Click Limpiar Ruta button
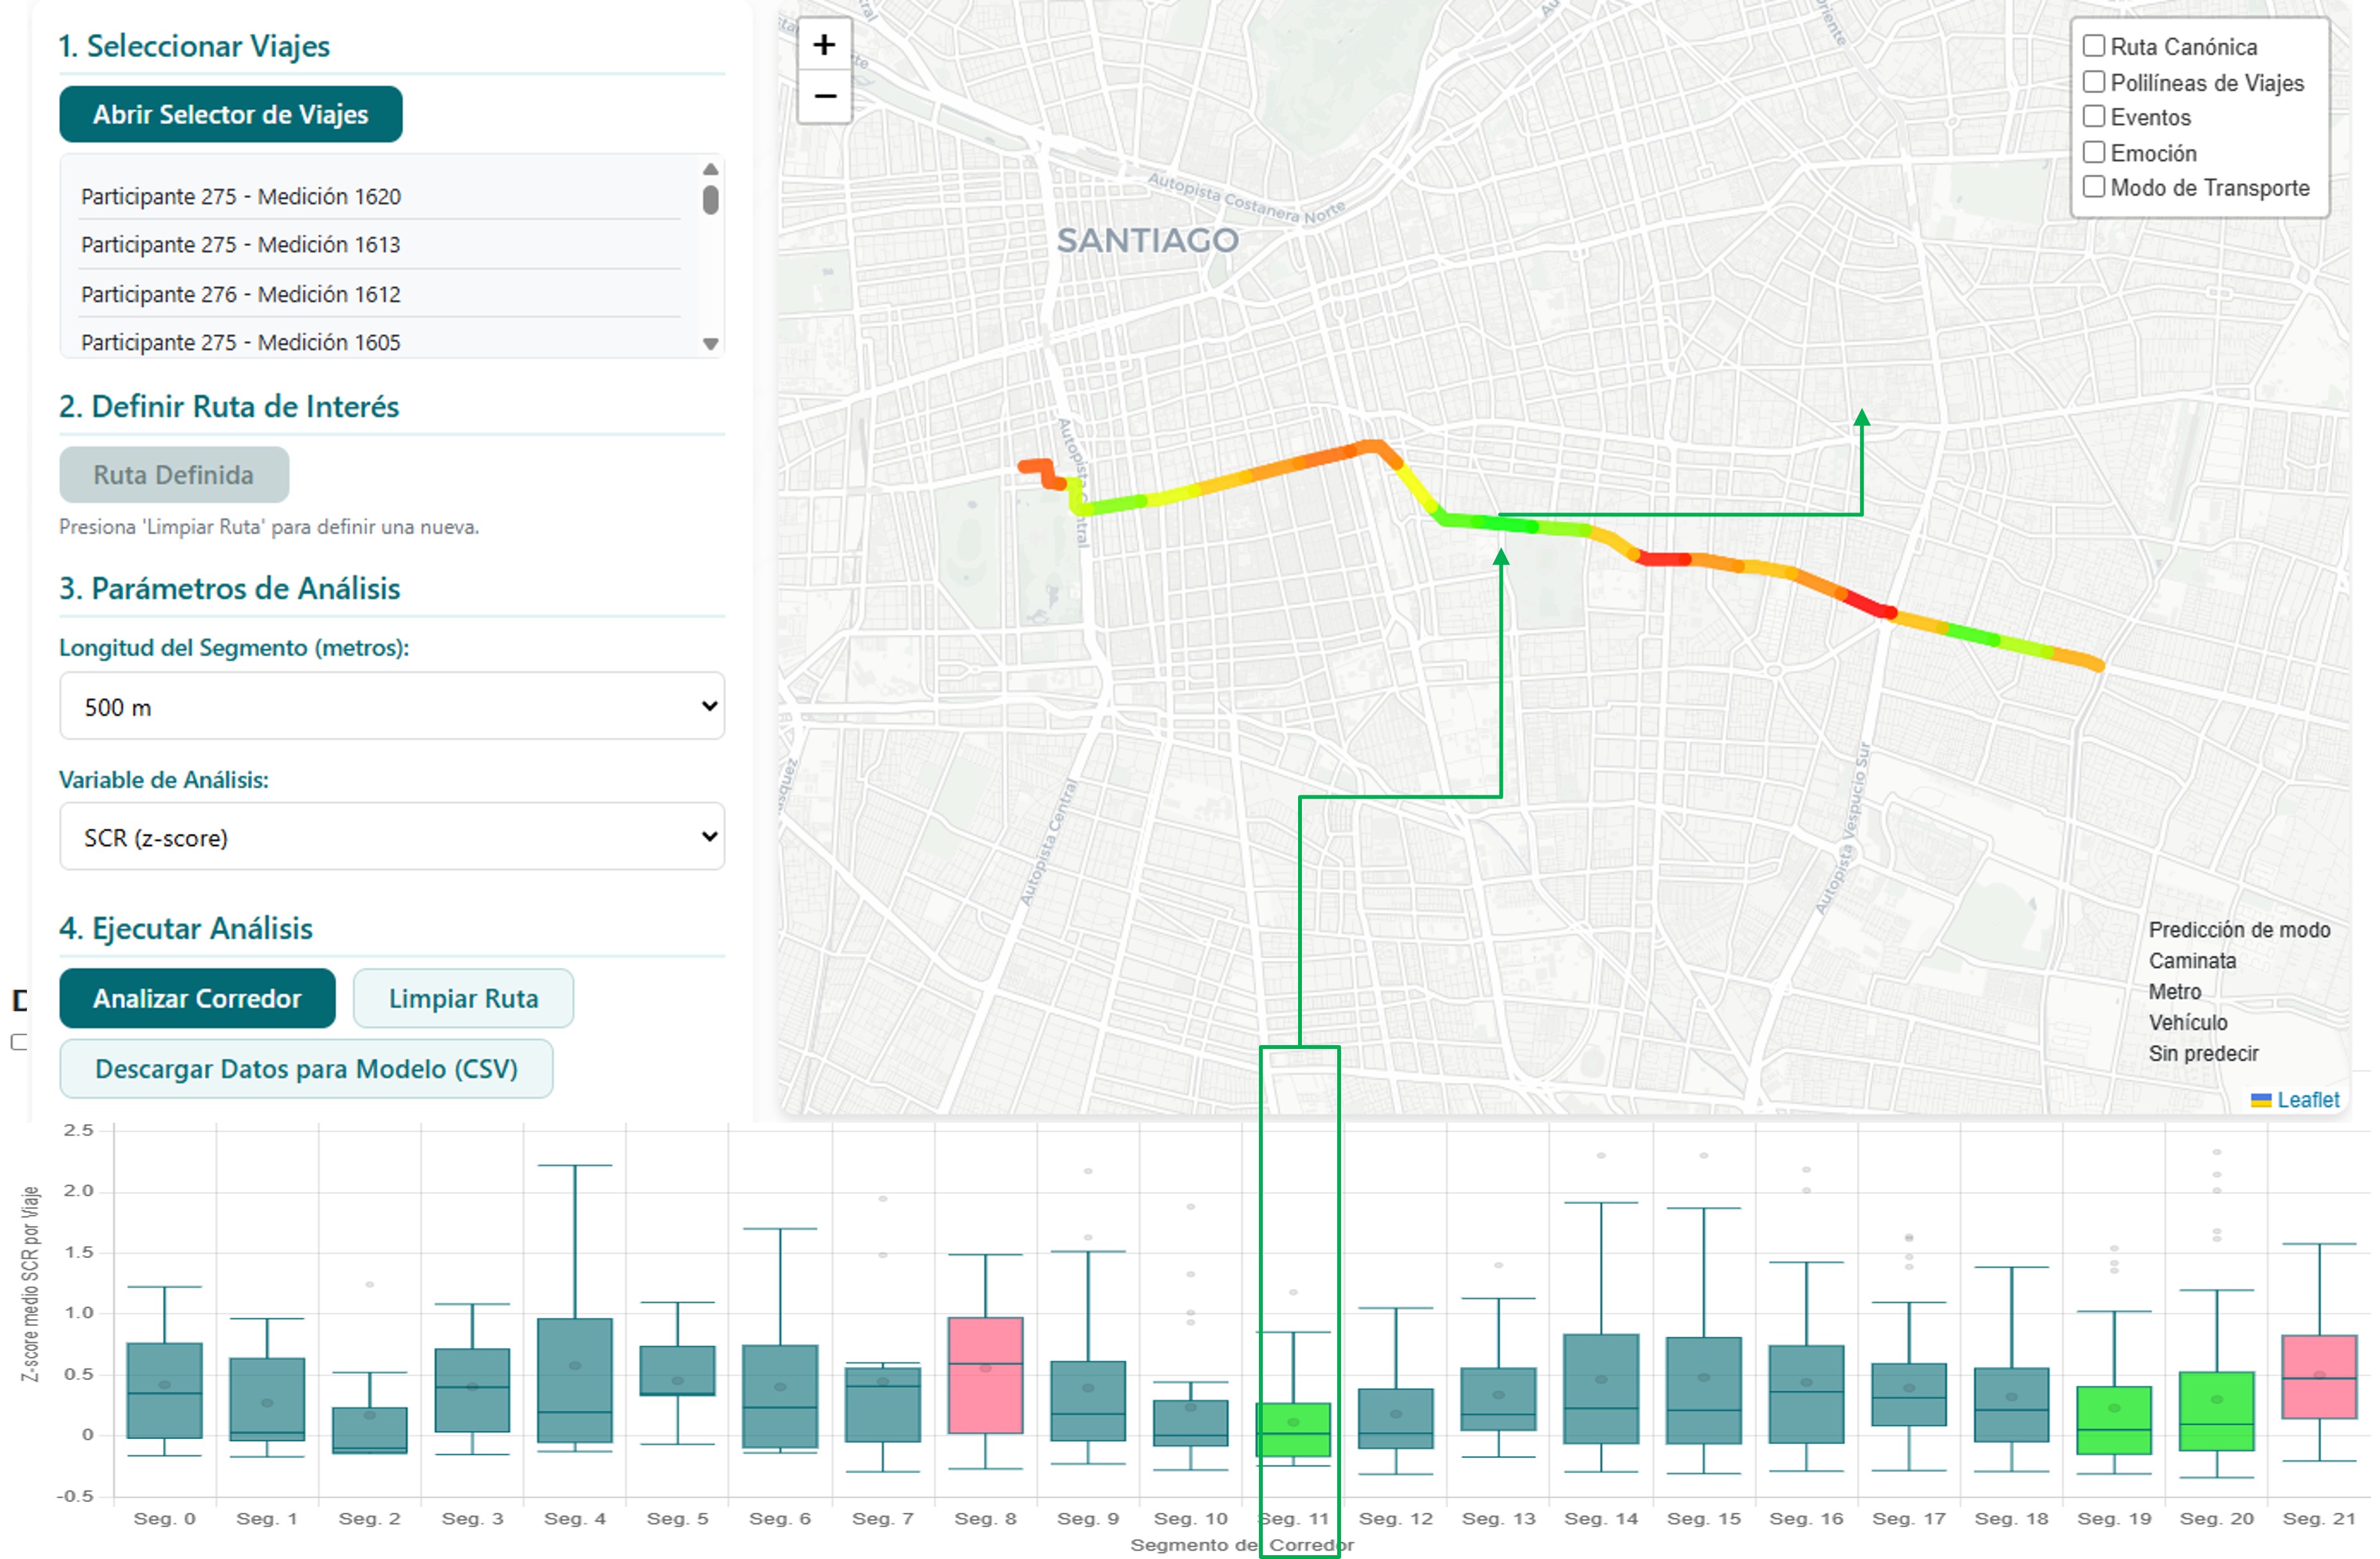Viewport: 2380px width, 1559px height. click(463, 998)
